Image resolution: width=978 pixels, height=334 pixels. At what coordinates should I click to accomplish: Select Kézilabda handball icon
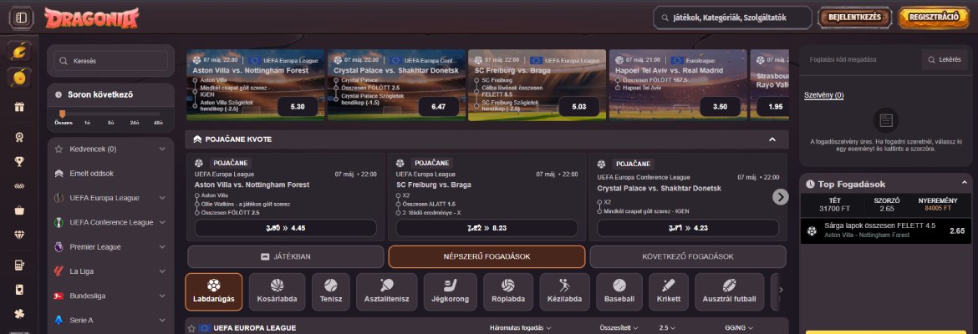point(564,291)
